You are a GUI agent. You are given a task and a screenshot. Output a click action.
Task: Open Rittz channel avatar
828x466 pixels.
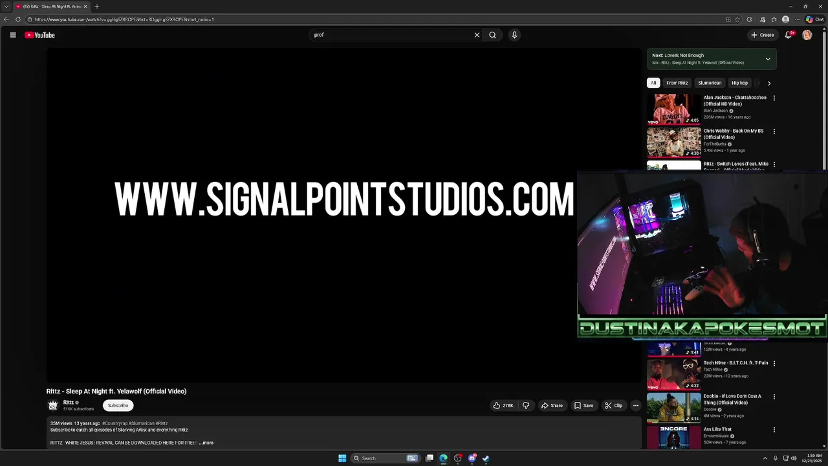(53, 405)
